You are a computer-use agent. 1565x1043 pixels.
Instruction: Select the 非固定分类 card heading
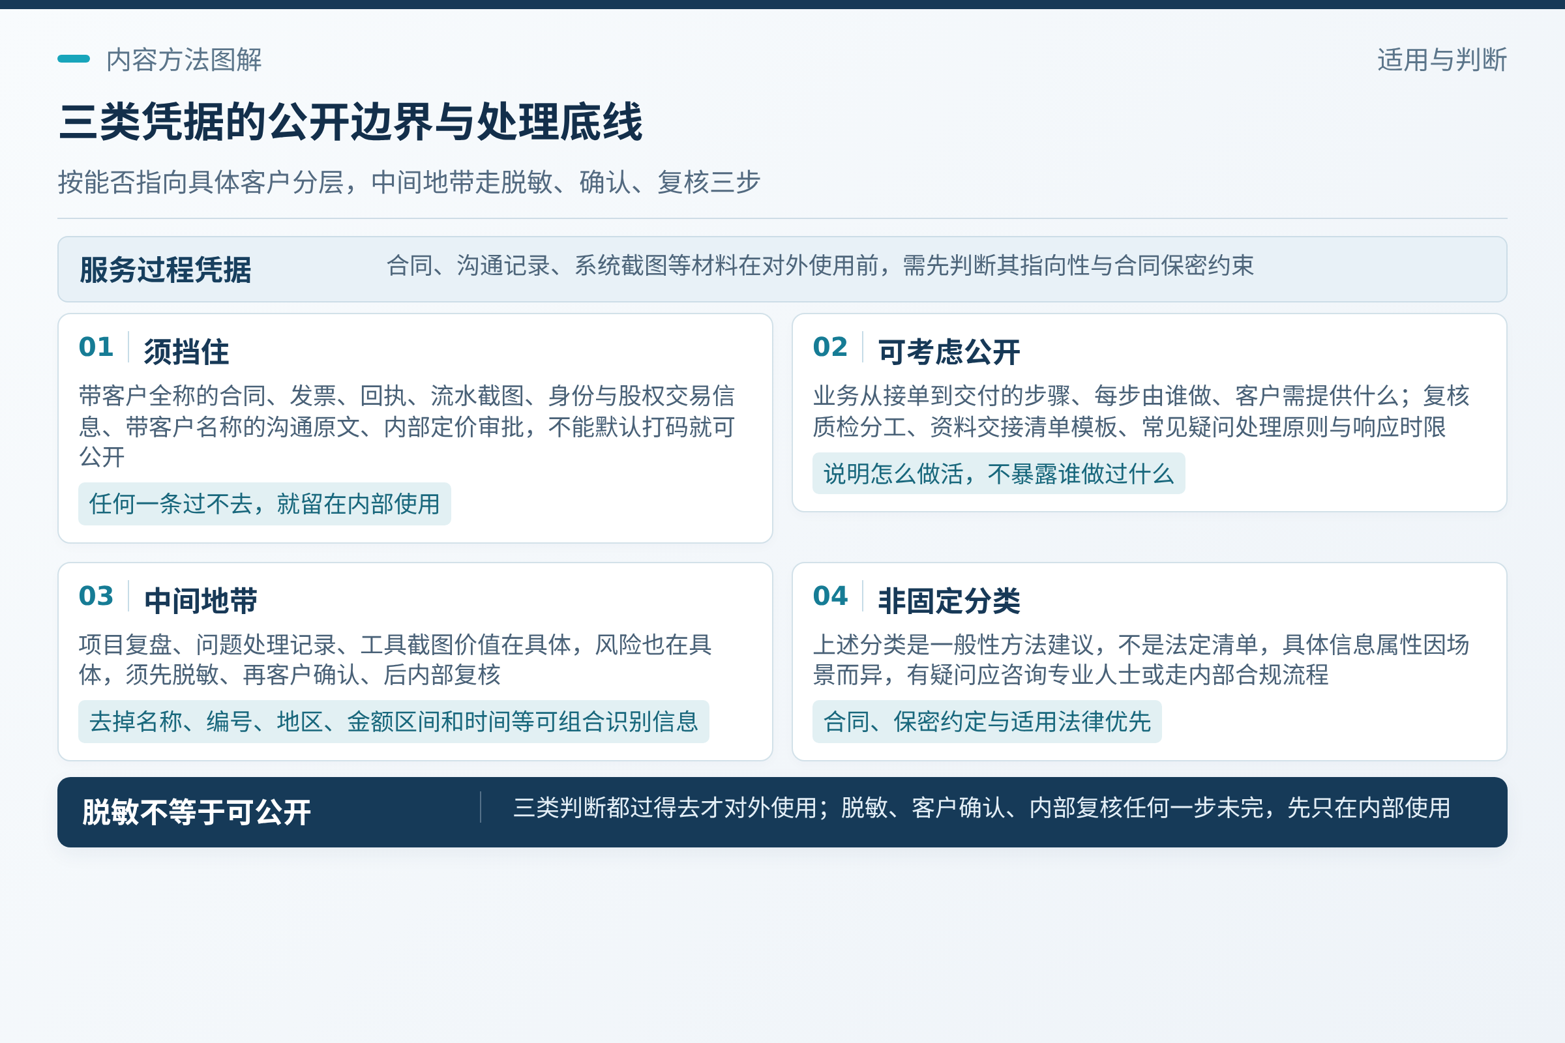click(949, 600)
